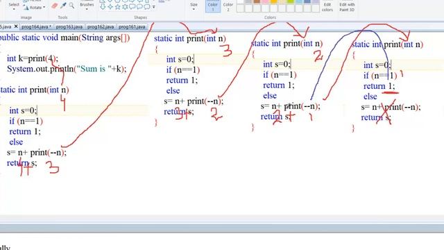Switch to the prog164.java tab
The height and width of the screenshot is (250, 444).
pos(36,27)
